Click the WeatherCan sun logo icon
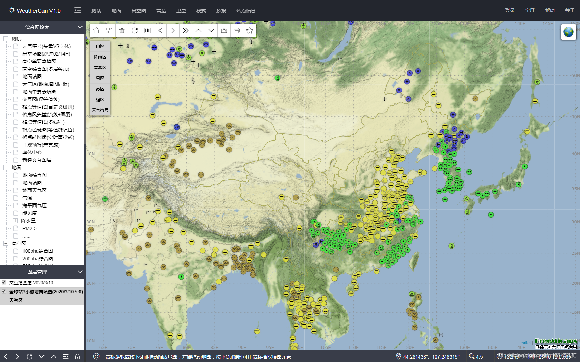This screenshot has width=580, height=362. click(x=12, y=10)
